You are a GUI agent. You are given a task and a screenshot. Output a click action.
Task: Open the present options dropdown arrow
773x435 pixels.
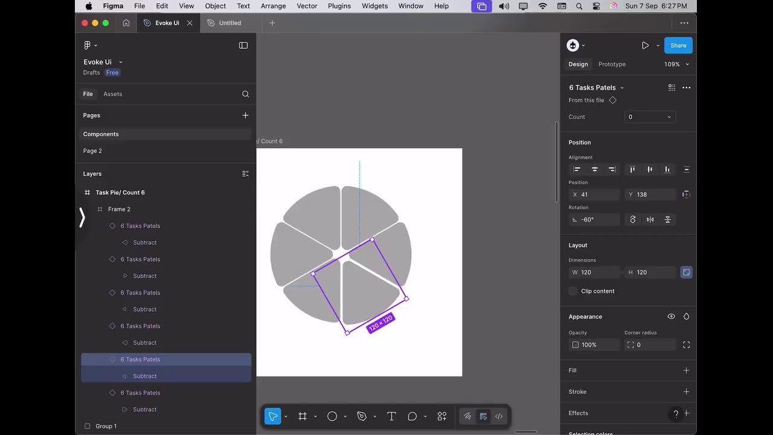click(658, 45)
